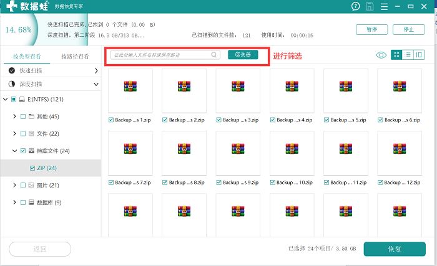Select the Backup ...s 7.zip archive icon
437x266 pixels.
pyautogui.click(x=130, y=149)
